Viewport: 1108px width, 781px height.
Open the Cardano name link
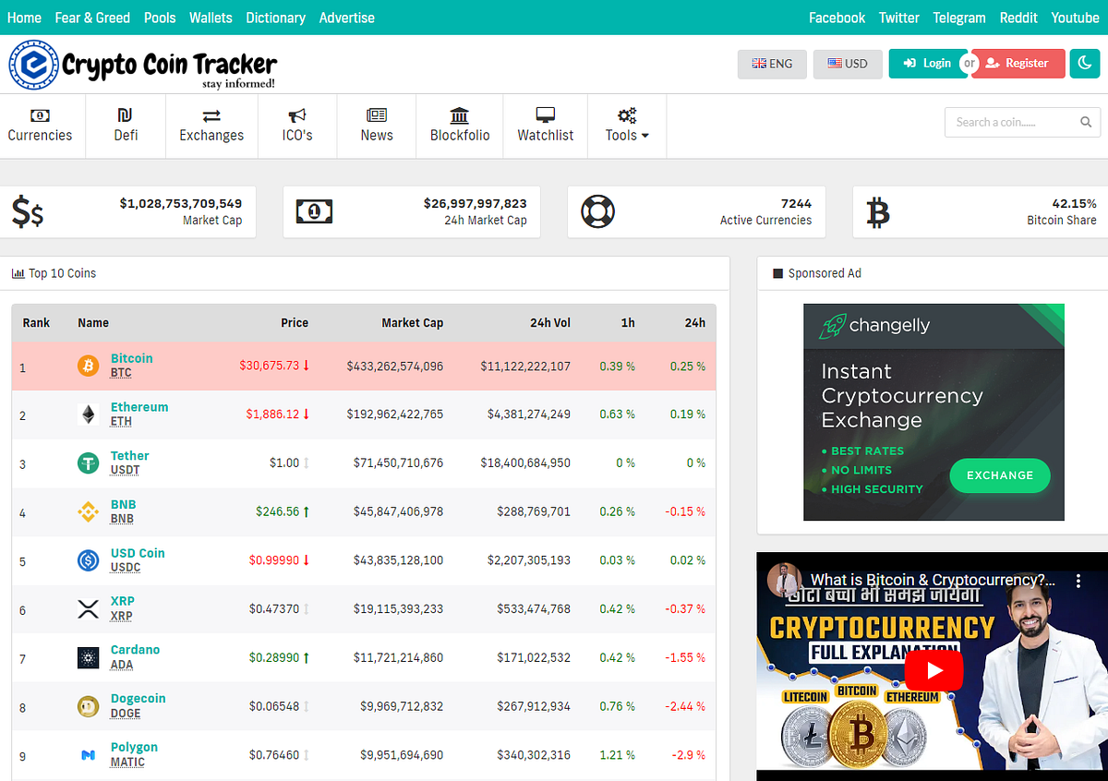point(135,650)
